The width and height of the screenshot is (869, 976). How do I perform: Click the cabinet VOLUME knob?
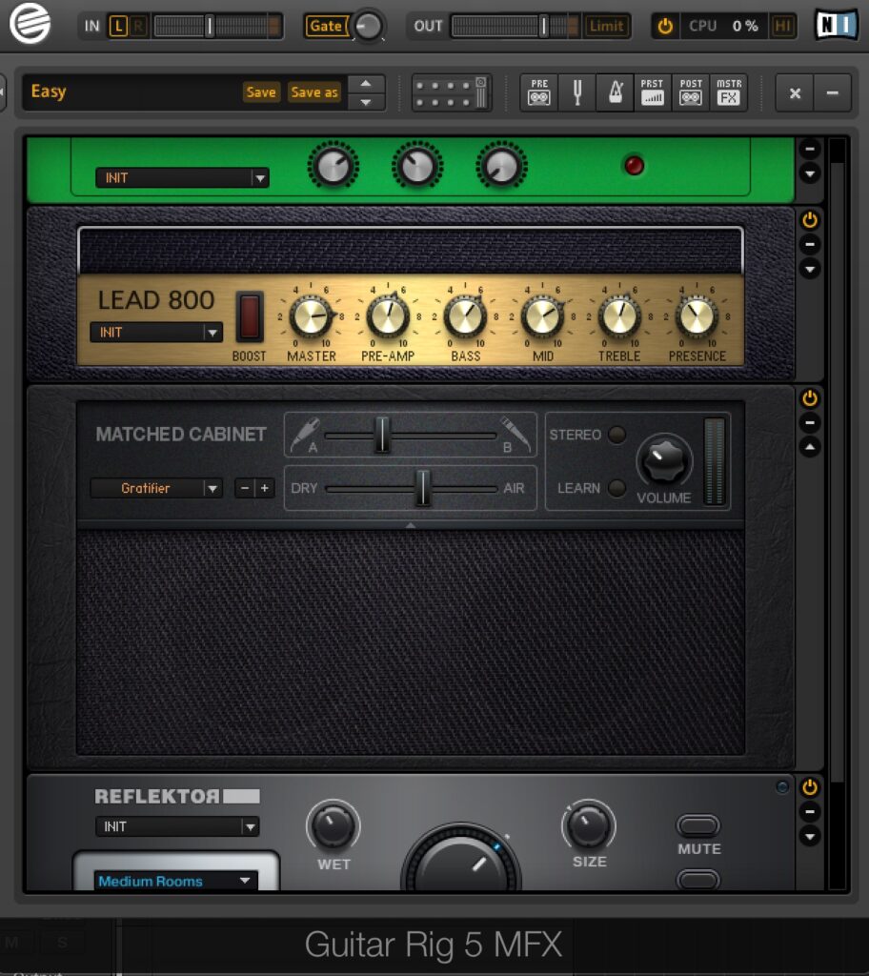(664, 461)
